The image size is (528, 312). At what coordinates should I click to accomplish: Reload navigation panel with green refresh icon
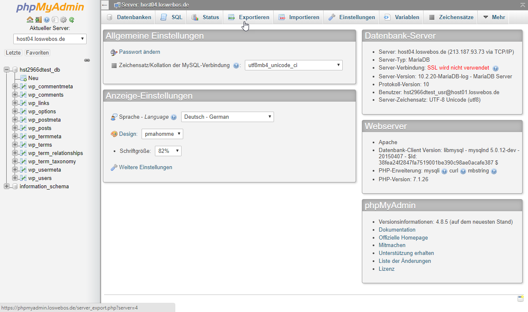pyautogui.click(x=72, y=20)
